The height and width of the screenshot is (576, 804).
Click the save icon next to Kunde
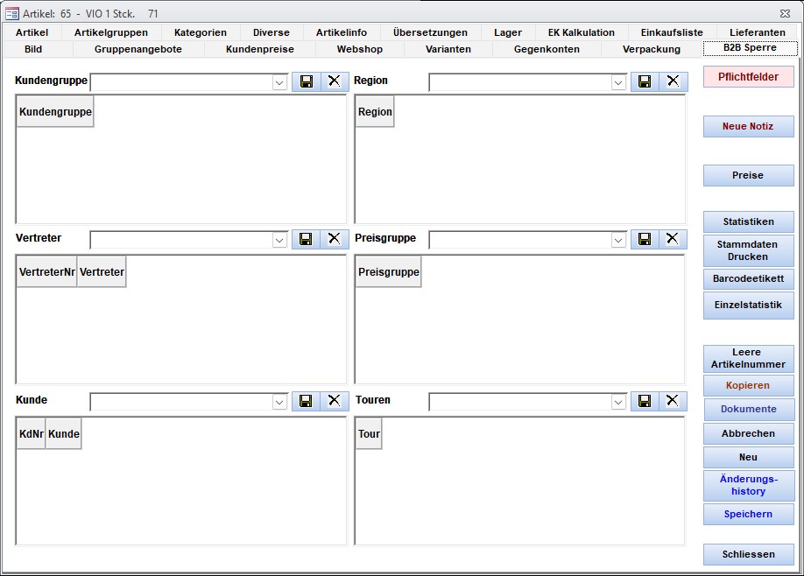(306, 401)
